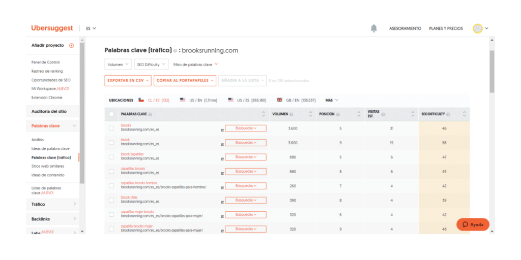
Task: Open EXPORTAR EN CSV dropdown
Action: (128, 81)
